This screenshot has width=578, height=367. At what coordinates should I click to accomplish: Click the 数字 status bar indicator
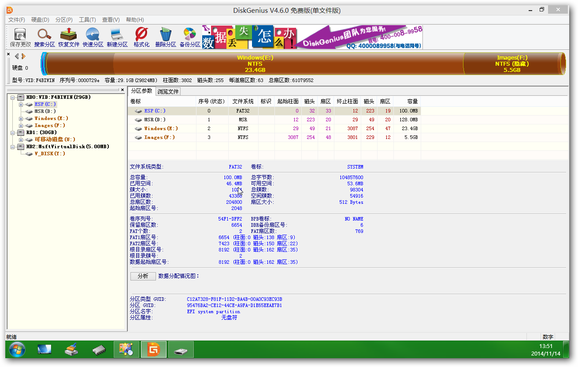[x=548, y=337]
